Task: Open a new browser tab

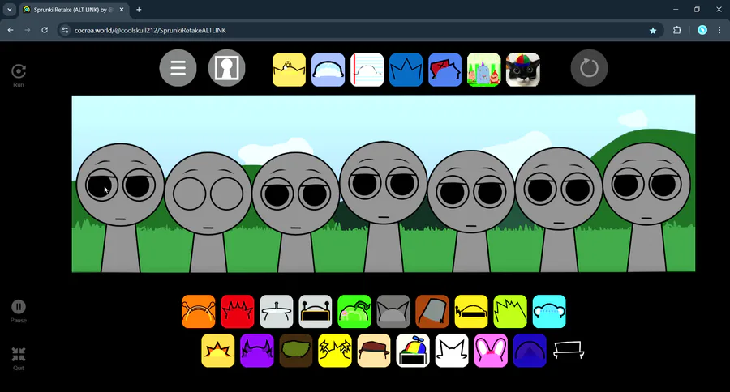Action: [x=139, y=9]
